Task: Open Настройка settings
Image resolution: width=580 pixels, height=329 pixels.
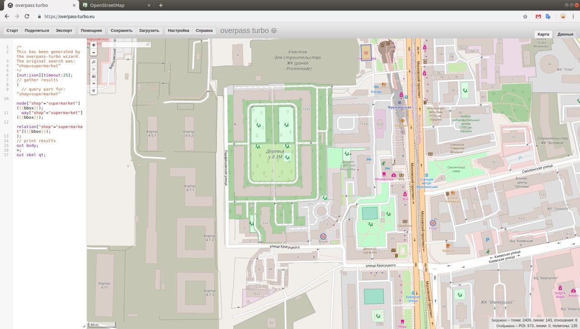Action: 179,31
